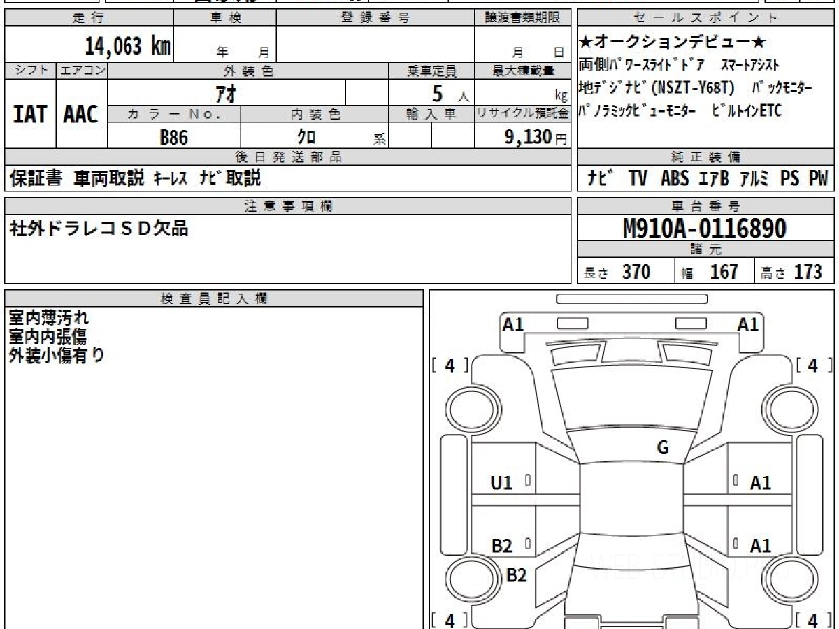Click the セールスポイント header
Image resolution: width=839 pixels, height=629 pixels.
point(706,18)
